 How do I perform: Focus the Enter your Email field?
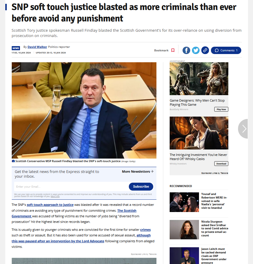point(71,186)
